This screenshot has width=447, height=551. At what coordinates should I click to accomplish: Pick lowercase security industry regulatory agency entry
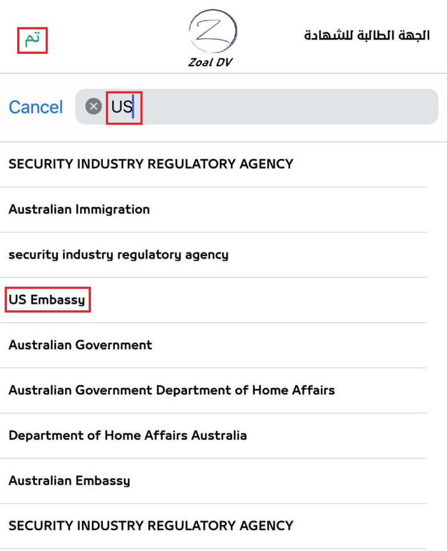click(118, 254)
